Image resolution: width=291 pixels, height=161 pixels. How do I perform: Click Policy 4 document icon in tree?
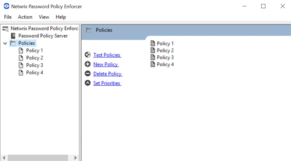tap(21, 73)
